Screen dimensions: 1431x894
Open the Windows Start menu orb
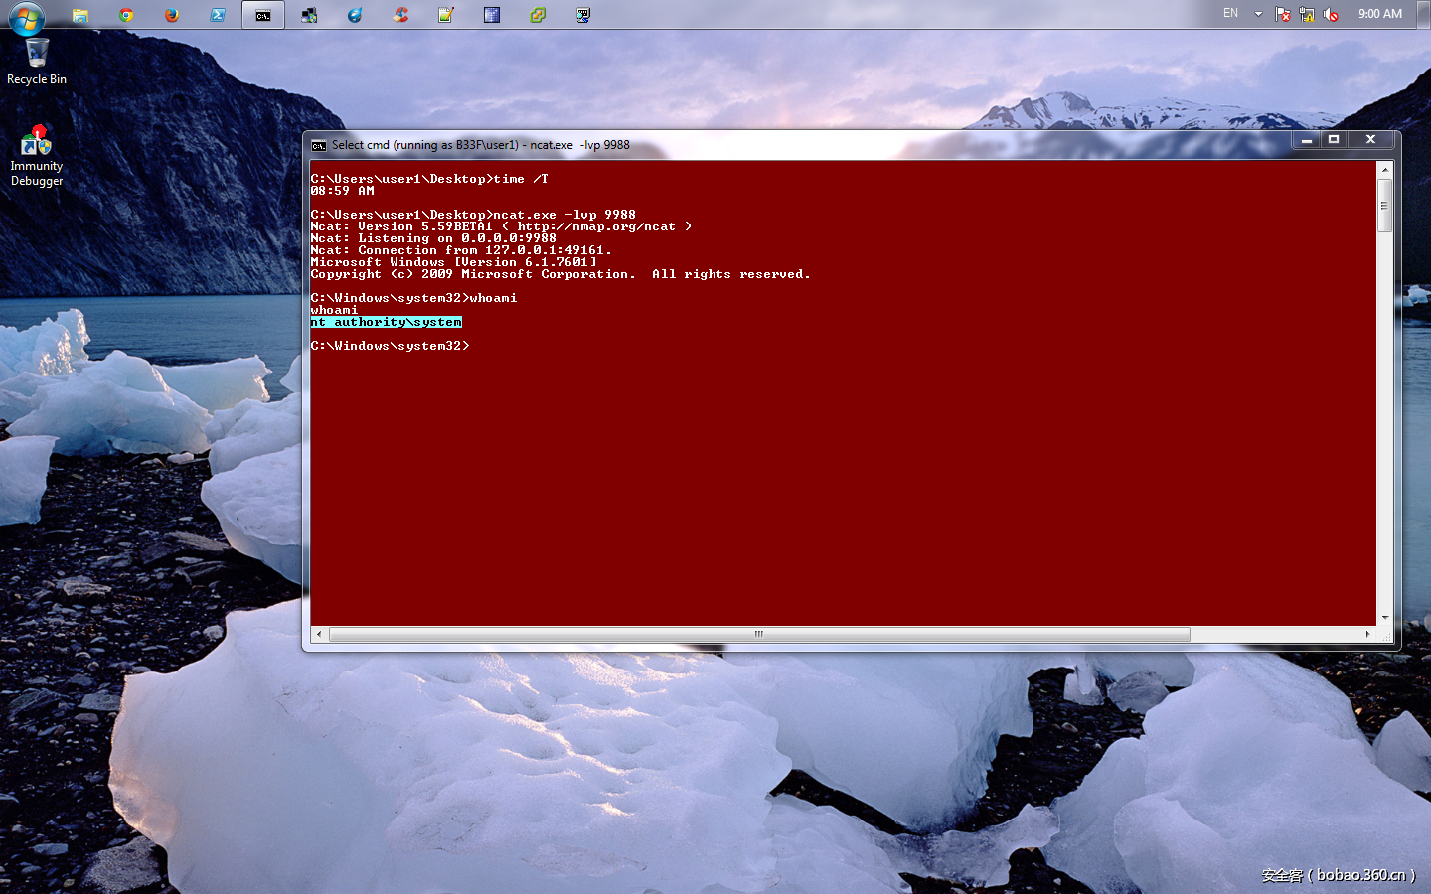click(x=27, y=16)
